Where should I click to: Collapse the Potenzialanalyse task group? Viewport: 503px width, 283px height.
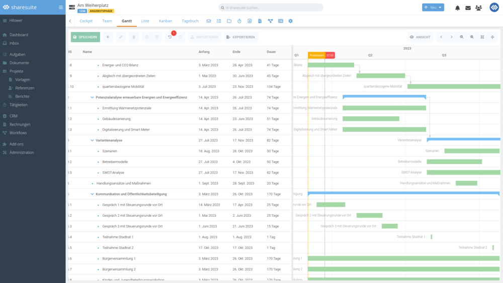pos(92,97)
